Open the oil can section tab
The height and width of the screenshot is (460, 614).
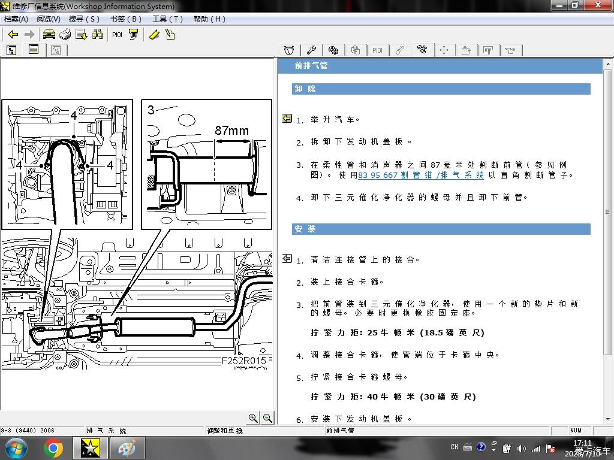(510, 50)
